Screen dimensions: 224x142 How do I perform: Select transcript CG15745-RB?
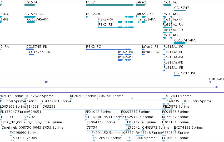pos(35,14)
